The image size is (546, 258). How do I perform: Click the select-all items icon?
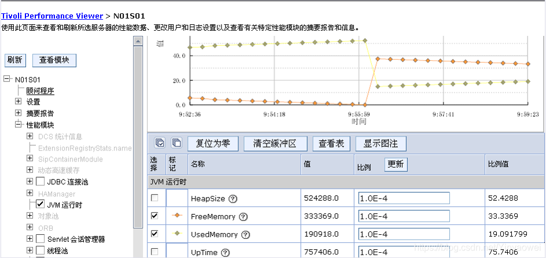[x=160, y=142]
